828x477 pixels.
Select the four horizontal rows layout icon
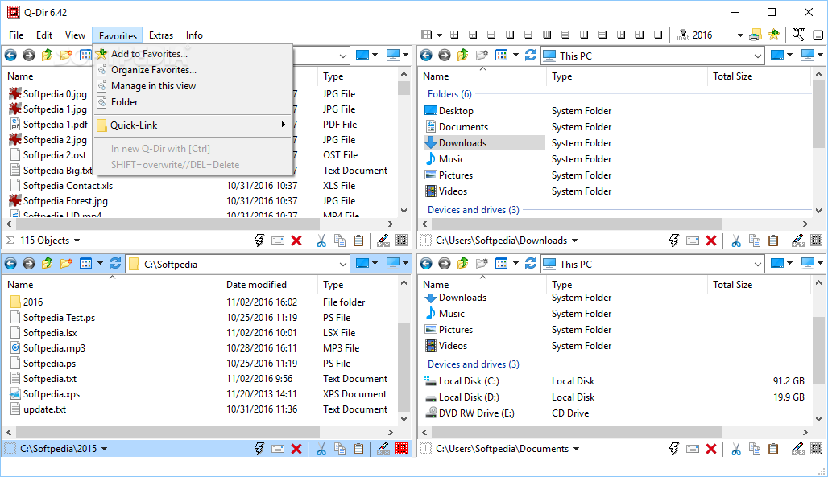(x=565, y=35)
